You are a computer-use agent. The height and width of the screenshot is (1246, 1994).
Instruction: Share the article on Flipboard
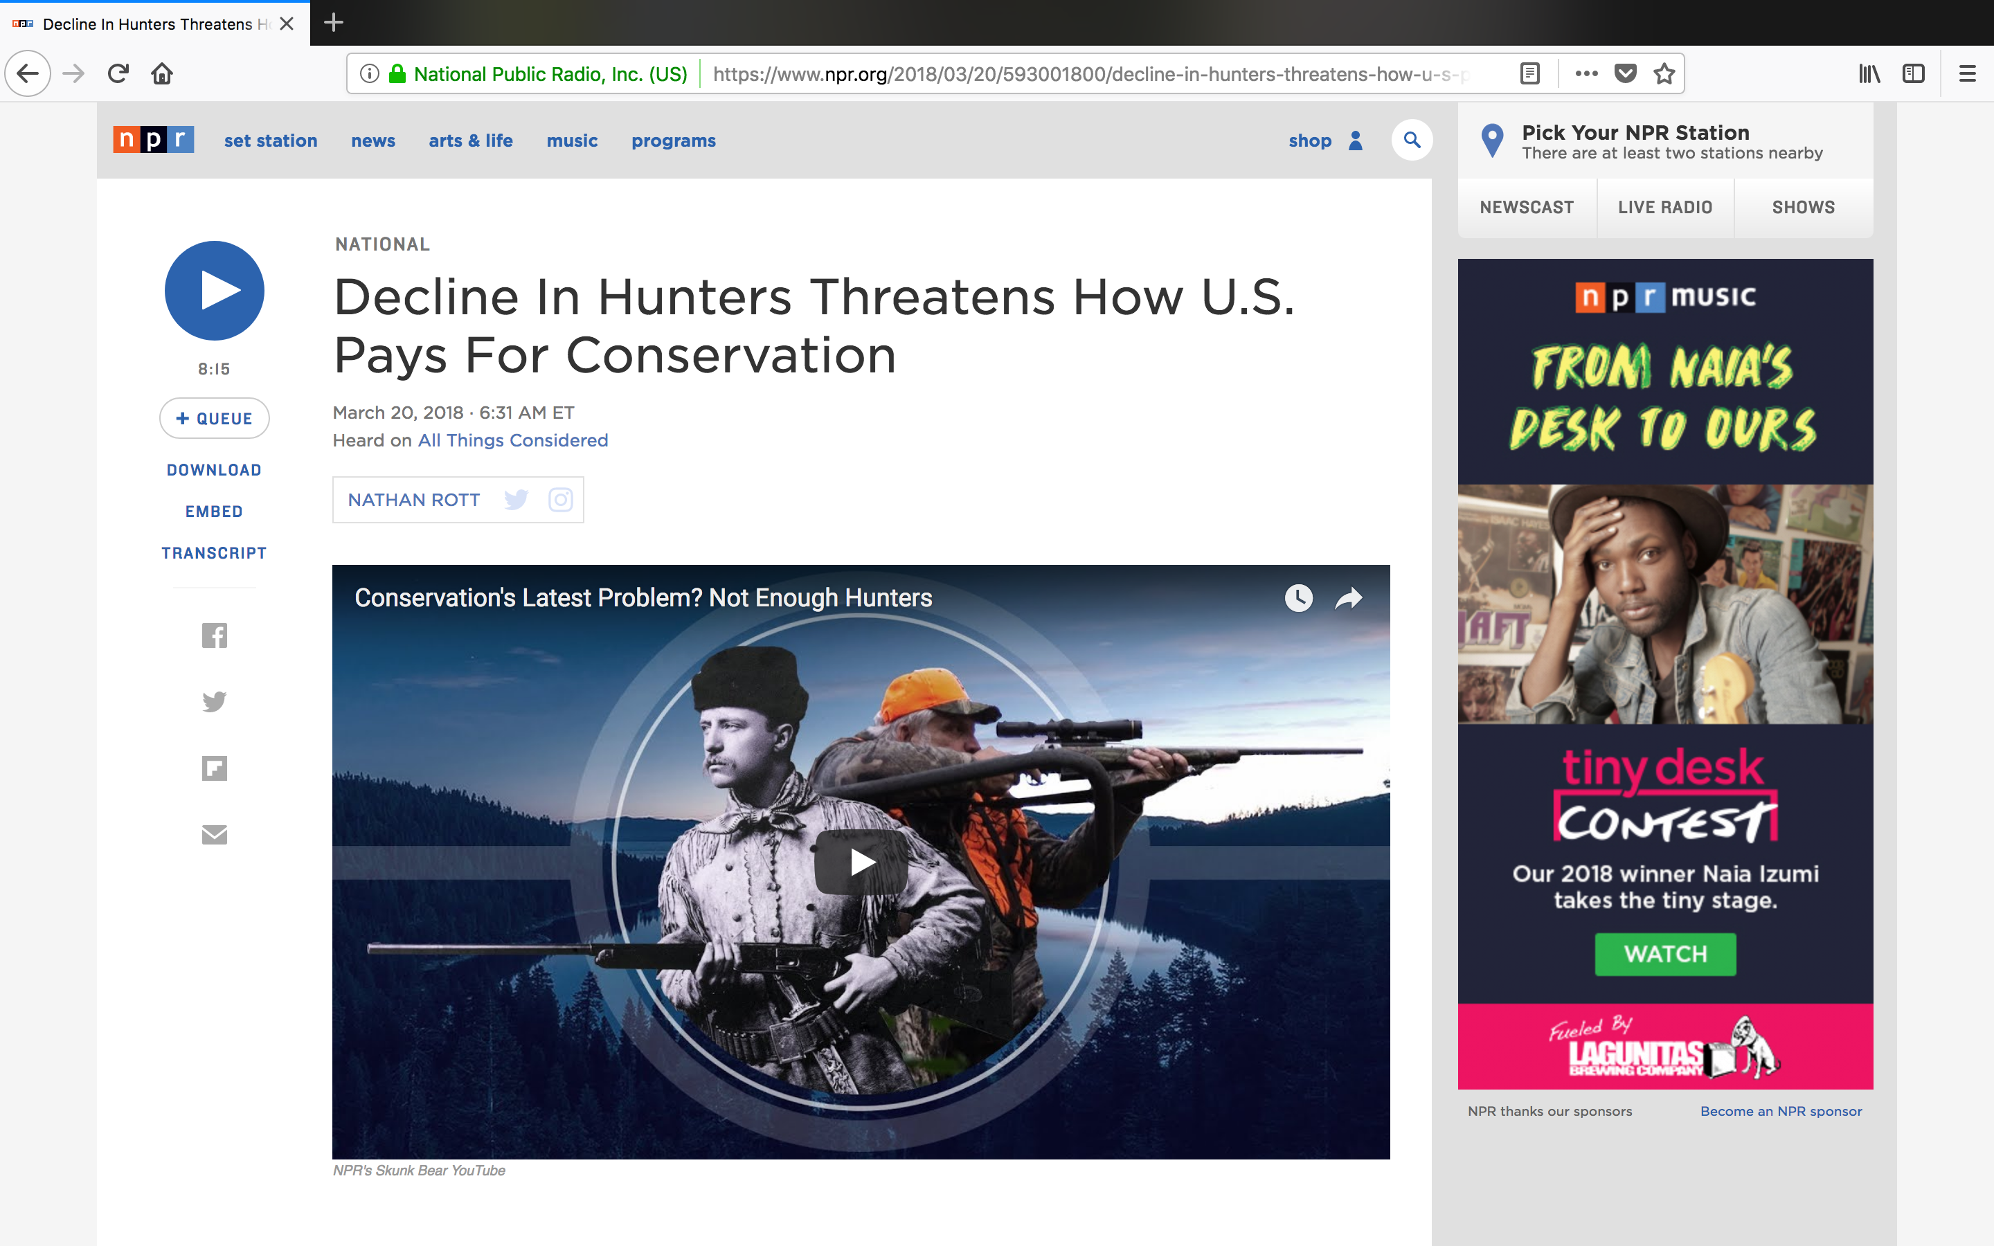(x=214, y=768)
